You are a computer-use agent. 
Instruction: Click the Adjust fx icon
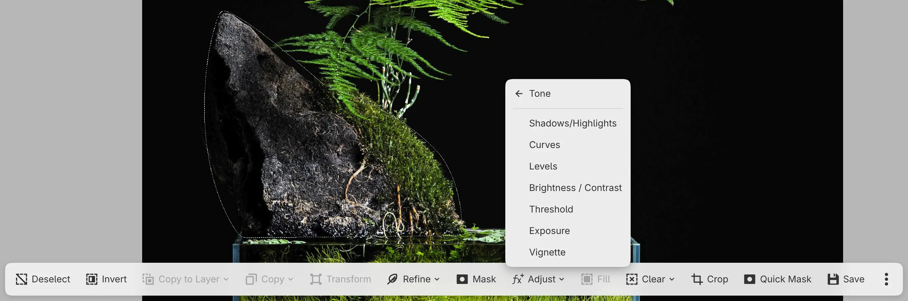tap(518, 279)
